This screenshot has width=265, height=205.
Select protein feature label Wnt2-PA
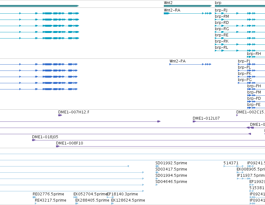[x=177, y=61]
